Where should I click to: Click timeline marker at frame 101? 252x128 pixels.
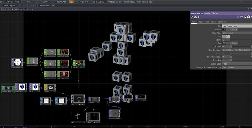[x=74, y=127]
